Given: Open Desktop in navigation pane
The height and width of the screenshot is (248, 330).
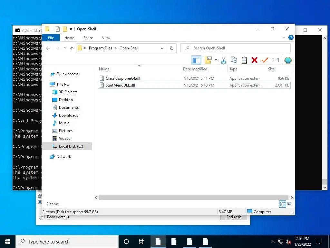Looking at the screenshot, I should click(66, 100).
